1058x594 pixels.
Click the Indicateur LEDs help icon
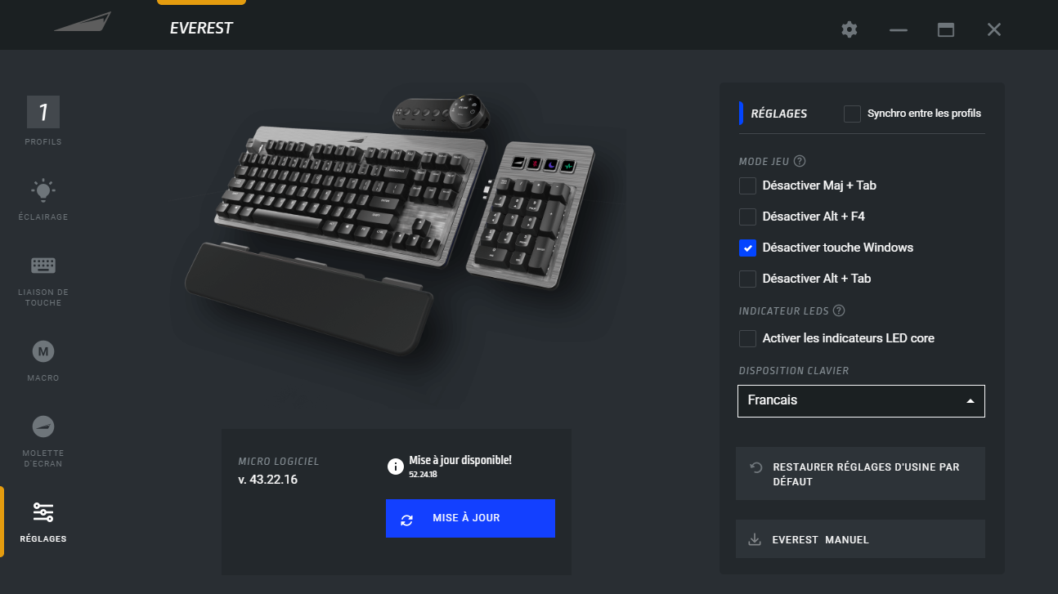838,310
